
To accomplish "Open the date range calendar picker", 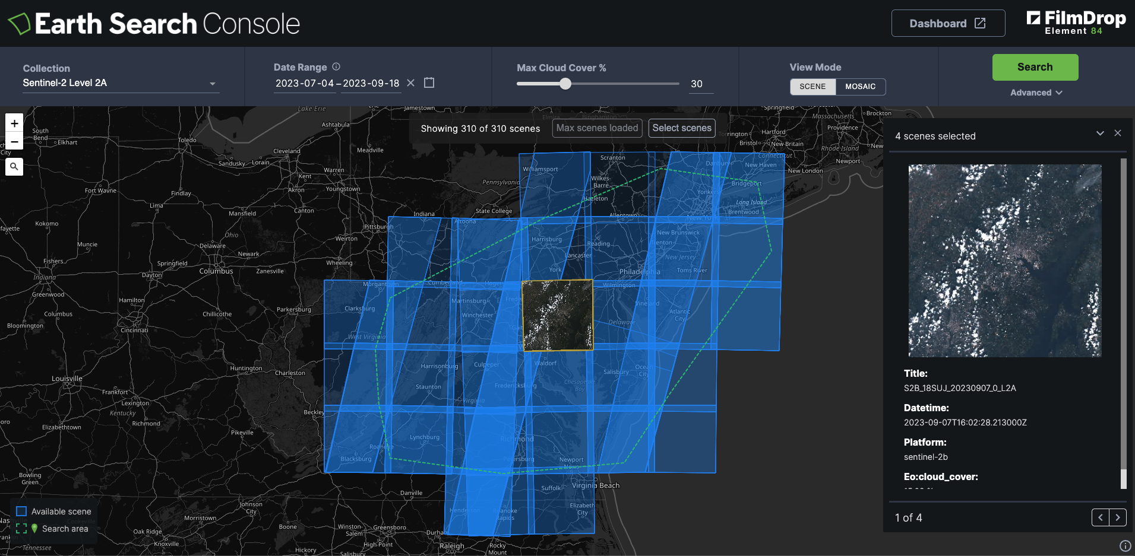I will pos(429,83).
